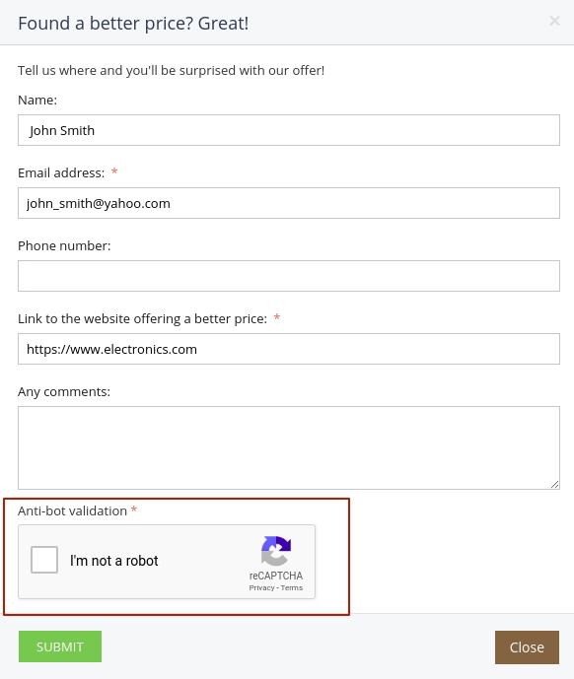This screenshot has height=679, width=574.
Task: Click the Any comments label
Action: pyautogui.click(x=64, y=392)
